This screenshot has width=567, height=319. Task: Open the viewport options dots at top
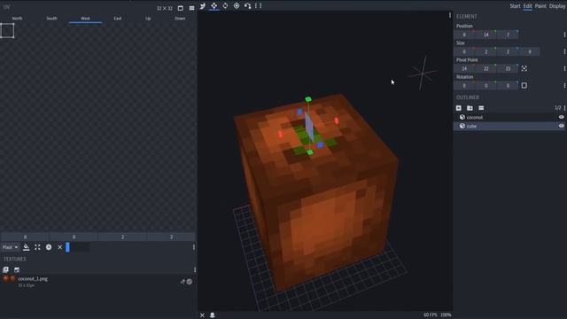click(x=450, y=15)
